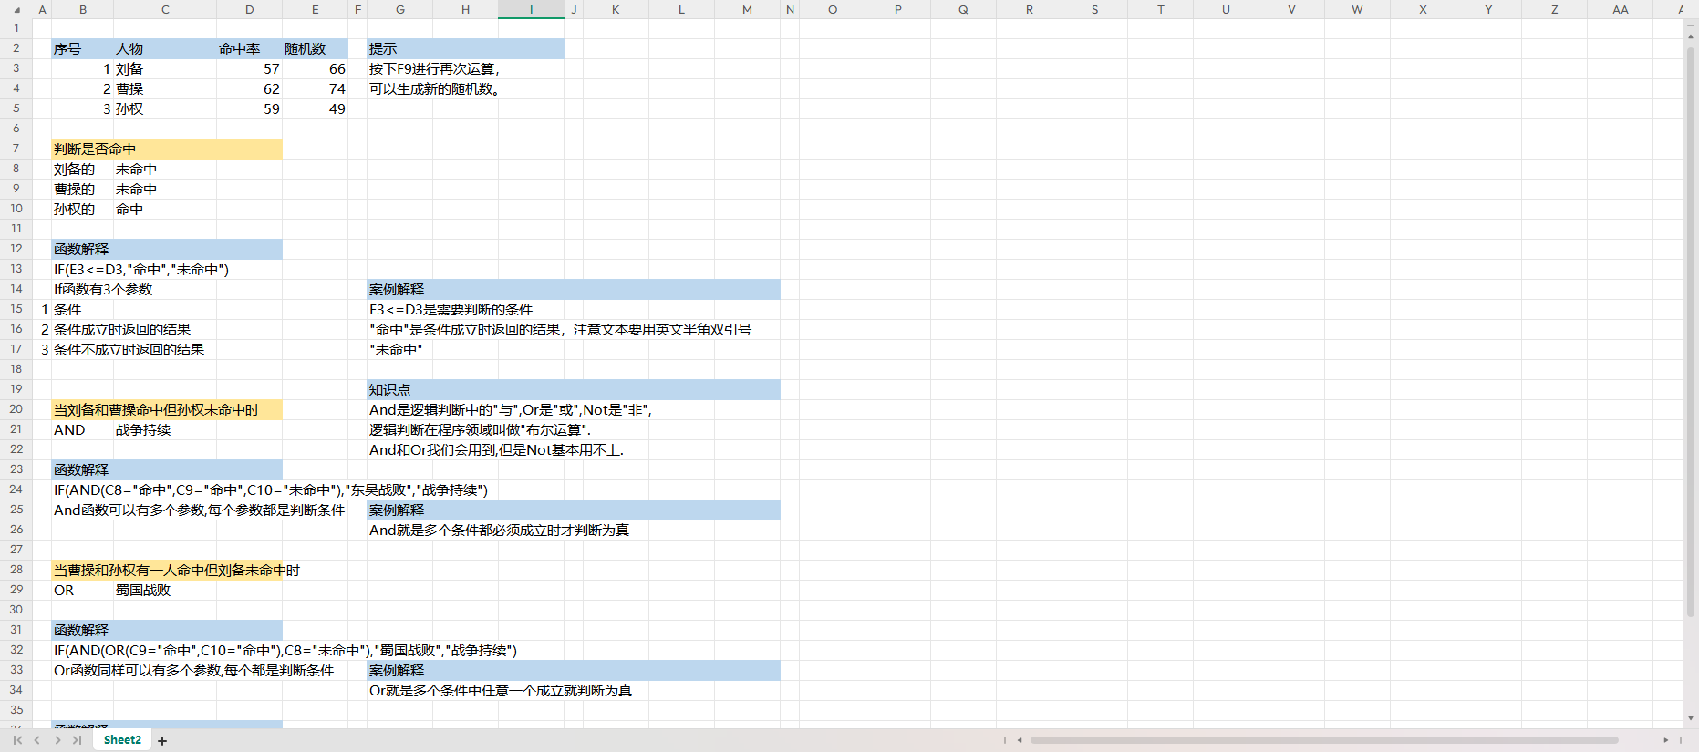Select column I header
Image resolution: width=1699 pixels, height=752 pixels.
(531, 10)
